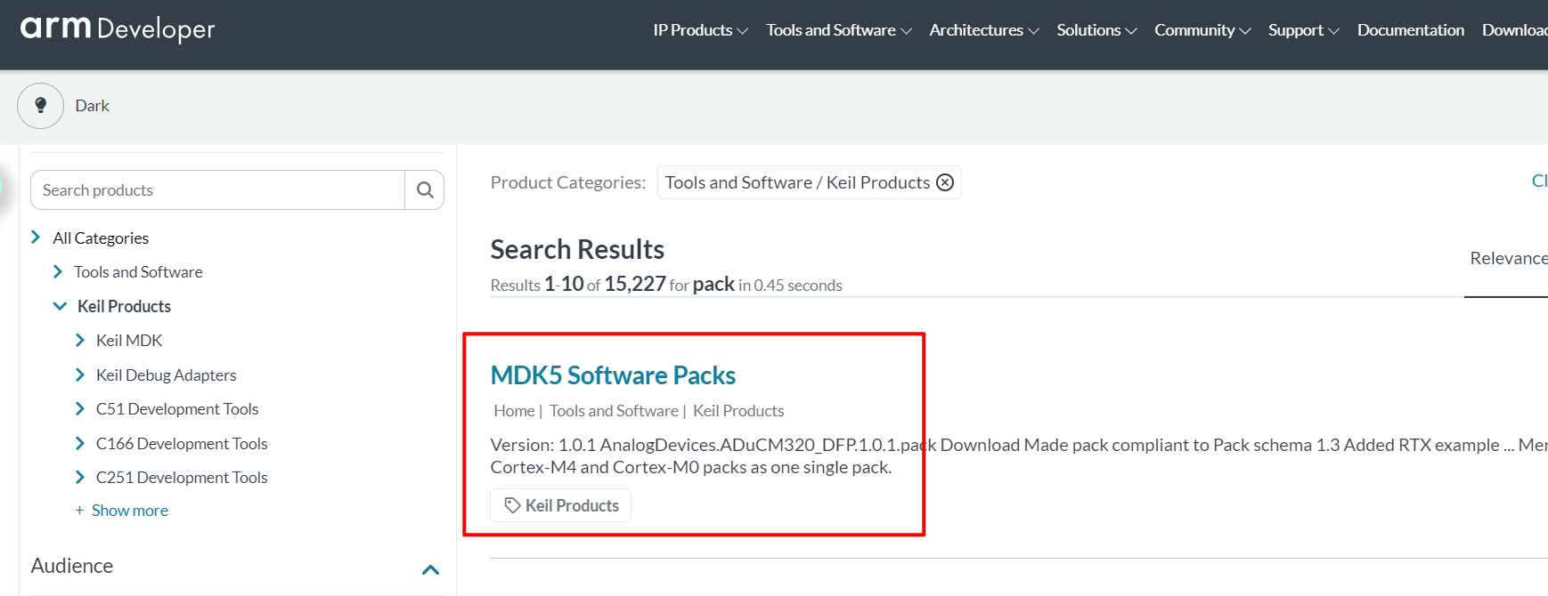Image resolution: width=1548 pixels, height=596 pixels.
Task: Click Show more in the categories
Action: click(x=129, y=511)
